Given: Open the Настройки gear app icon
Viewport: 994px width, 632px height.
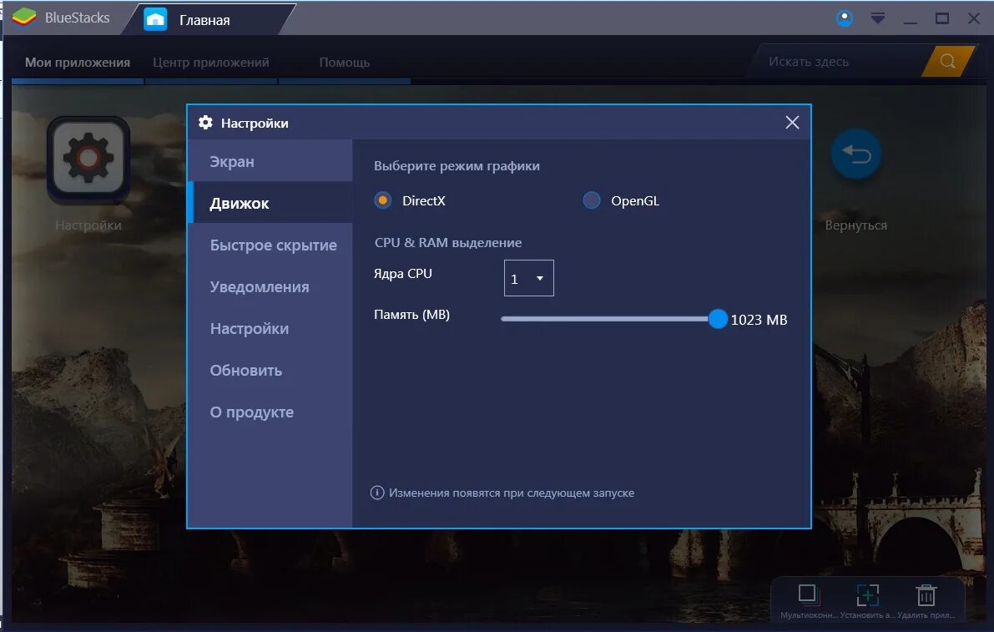Looking at the screenshot, I should (88, 159).
